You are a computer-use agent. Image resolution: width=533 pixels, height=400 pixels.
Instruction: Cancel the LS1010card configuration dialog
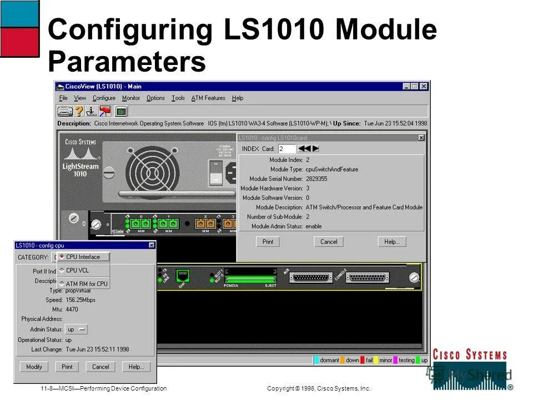point(328,242)
